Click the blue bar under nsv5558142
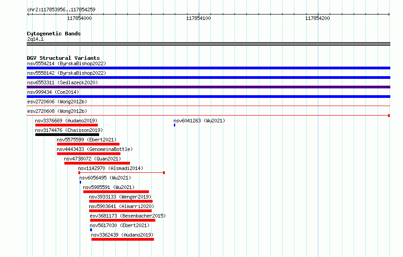403x257 pixels. [208, 78]
